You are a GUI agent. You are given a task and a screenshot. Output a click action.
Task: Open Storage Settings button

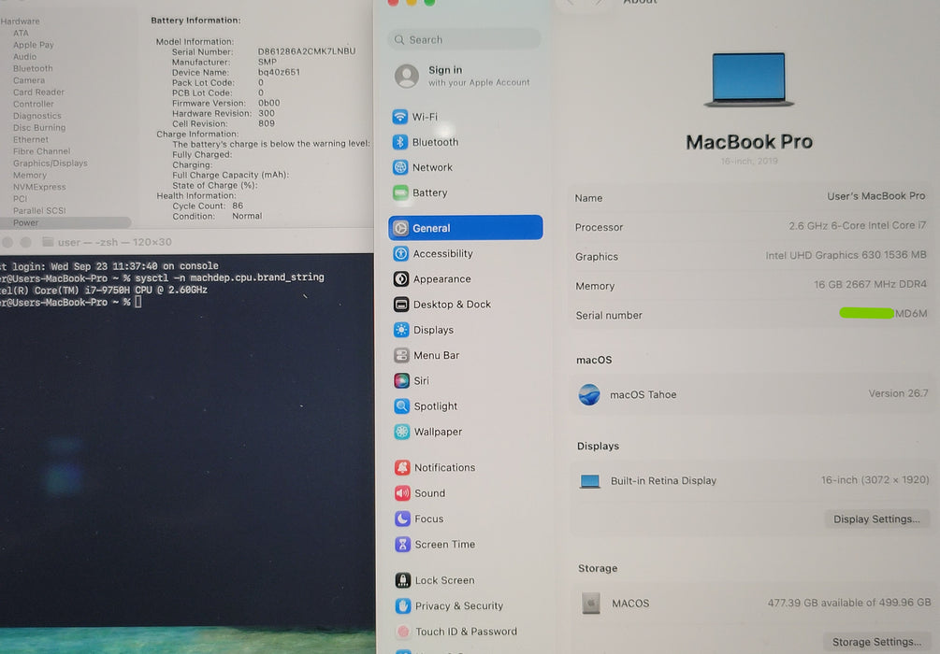coord(876,642)
